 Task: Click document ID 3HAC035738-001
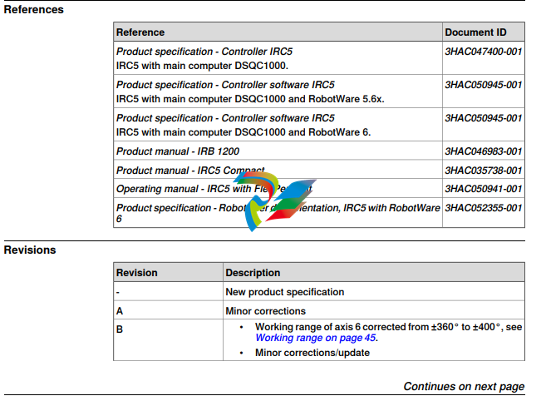coord(484,171)
